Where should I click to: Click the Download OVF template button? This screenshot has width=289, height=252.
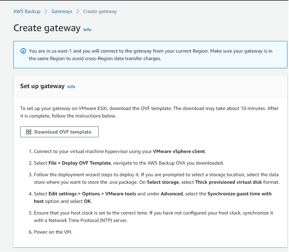tap(59, 132)
